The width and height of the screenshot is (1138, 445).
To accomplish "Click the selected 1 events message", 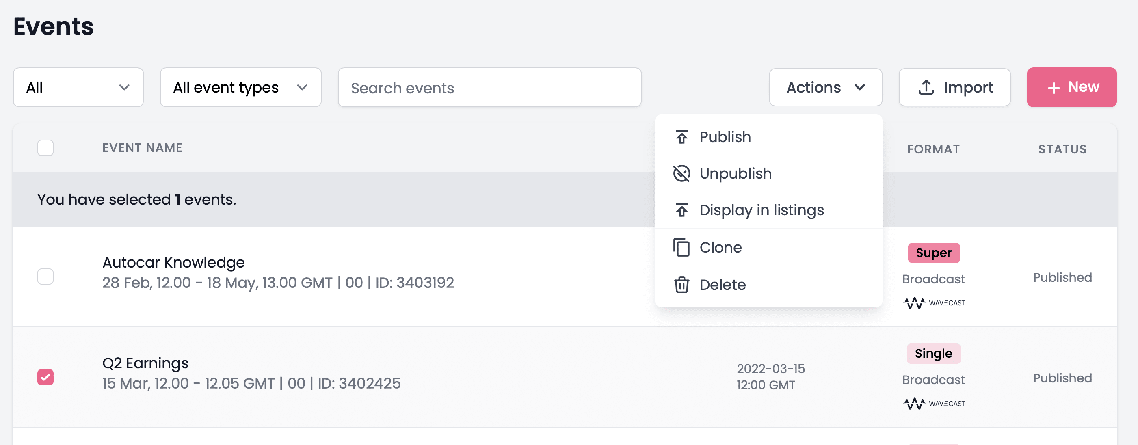I will coord(137,199).
